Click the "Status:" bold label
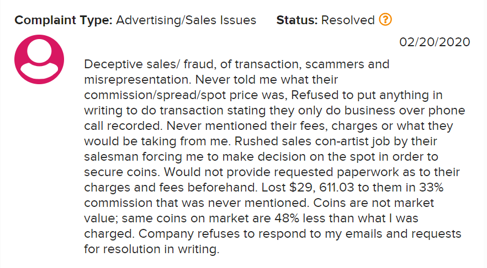 pyautogui.click(x=297, y=20)
